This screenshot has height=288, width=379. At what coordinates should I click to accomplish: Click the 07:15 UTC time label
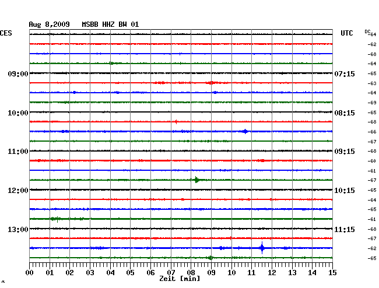pyautogui.click(x=344, y=74)
